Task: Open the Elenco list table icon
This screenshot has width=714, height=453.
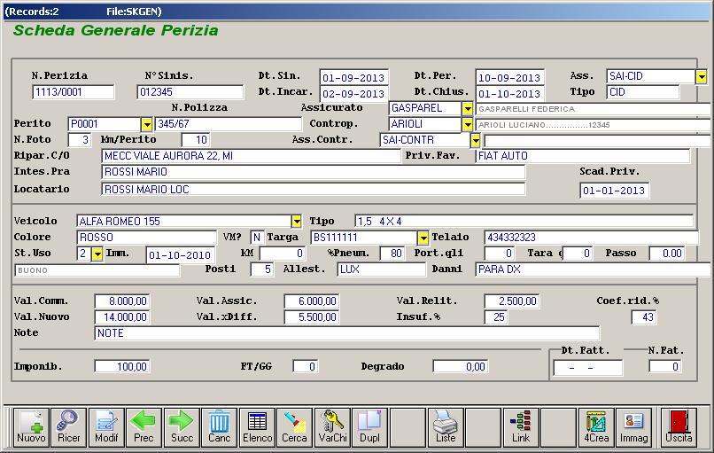Action: pyautogui.click(x=257, y=426)
